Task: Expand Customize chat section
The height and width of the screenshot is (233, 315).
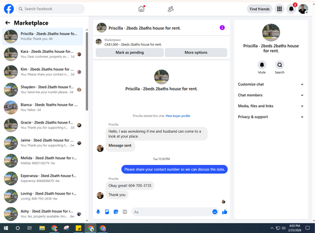Action: 271,84
